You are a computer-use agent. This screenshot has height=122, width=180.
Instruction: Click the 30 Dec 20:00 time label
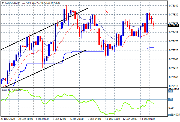tap(25, 119)
